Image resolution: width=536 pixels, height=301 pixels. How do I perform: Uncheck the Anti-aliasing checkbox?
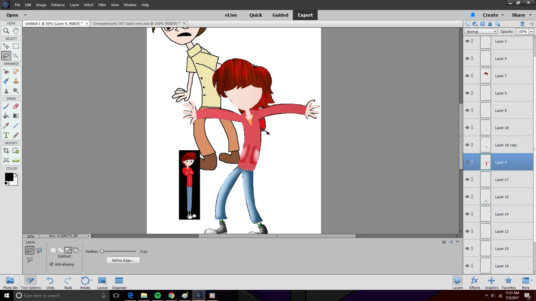coord(51,264)
